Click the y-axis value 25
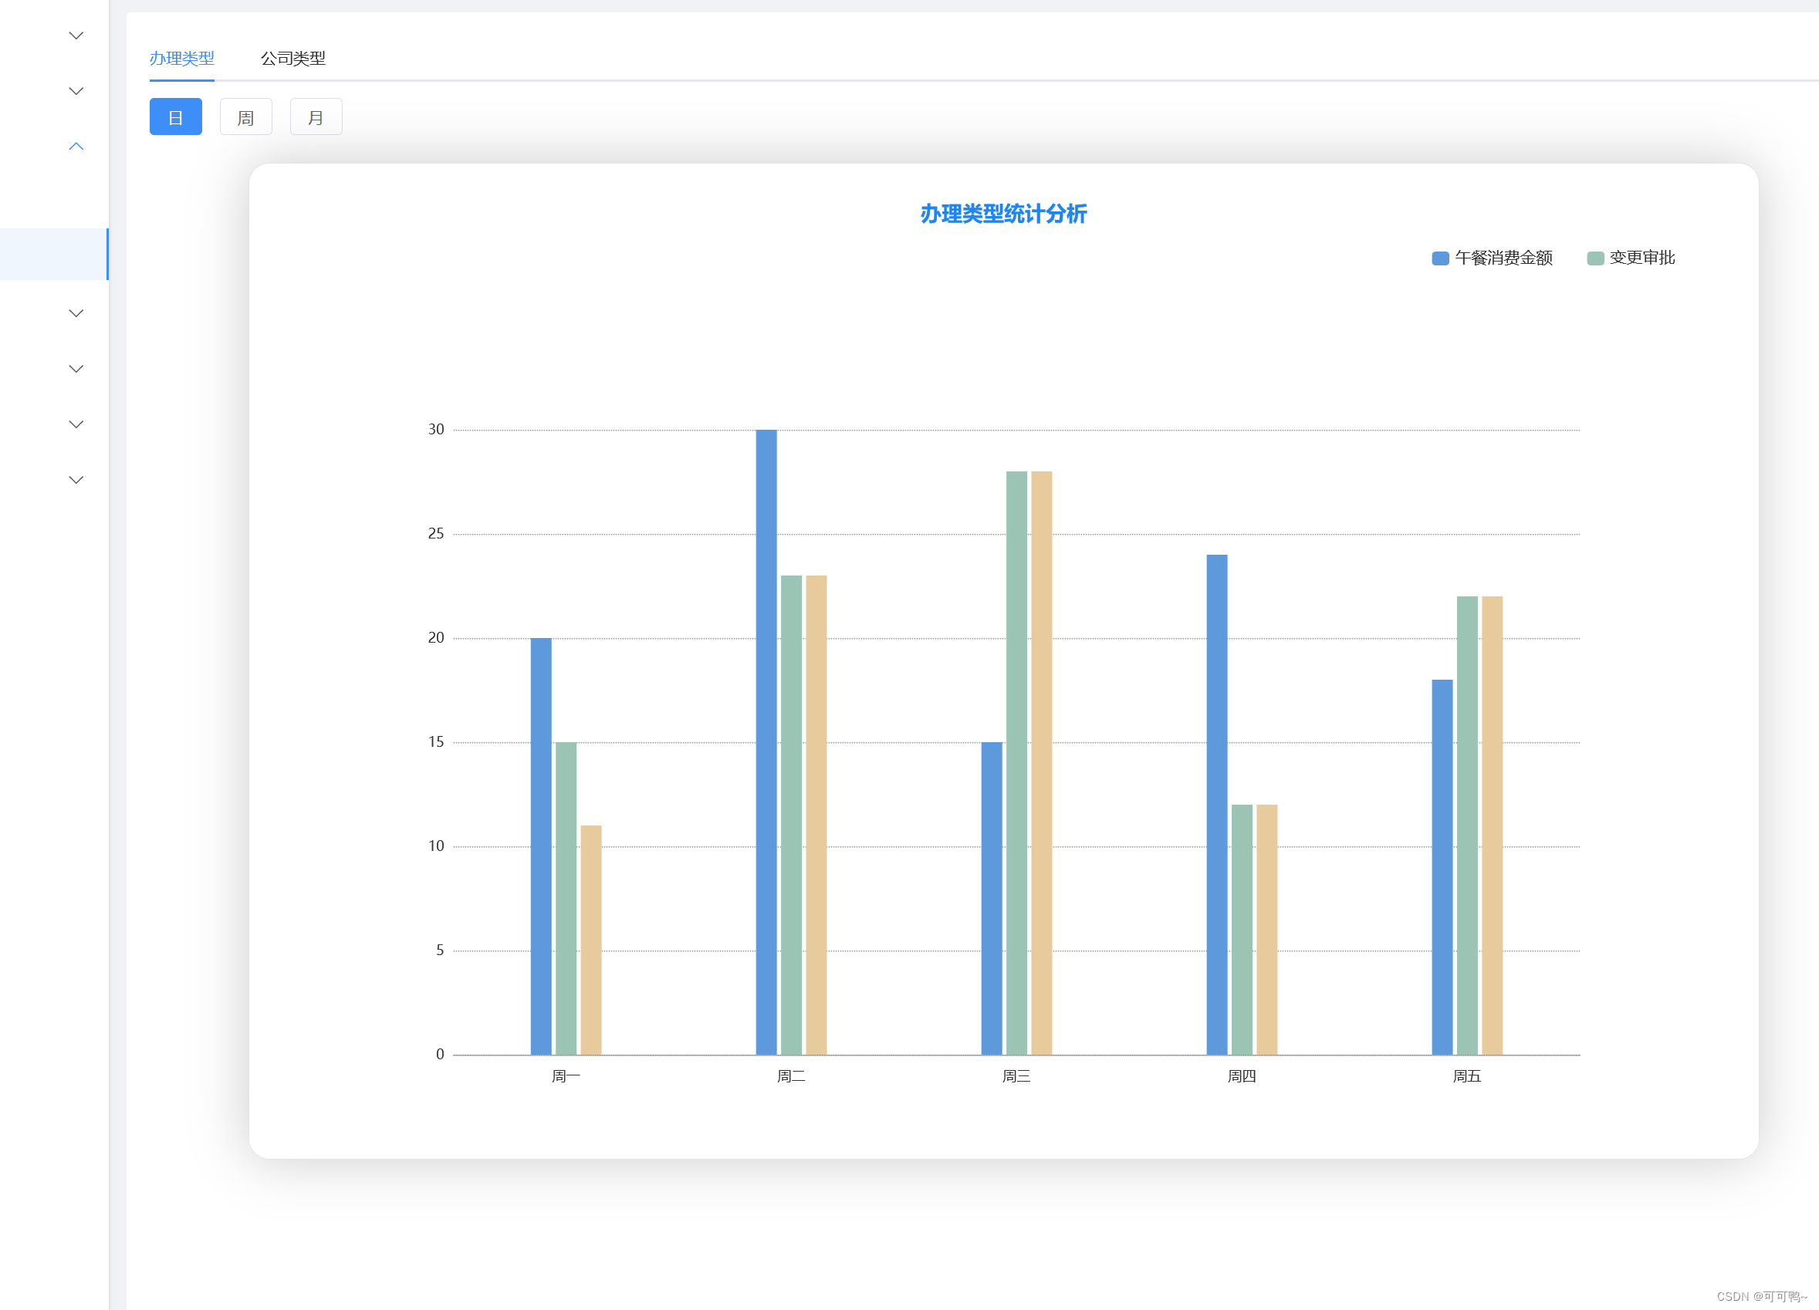This screenshot has width=1819, height=1310. pos(435,534)
